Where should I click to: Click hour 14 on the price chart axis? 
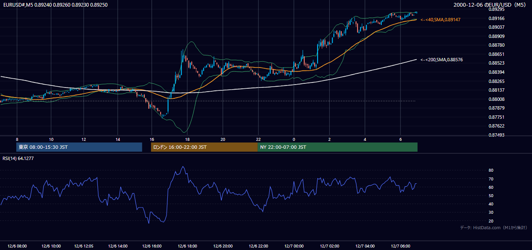point(118,139)
